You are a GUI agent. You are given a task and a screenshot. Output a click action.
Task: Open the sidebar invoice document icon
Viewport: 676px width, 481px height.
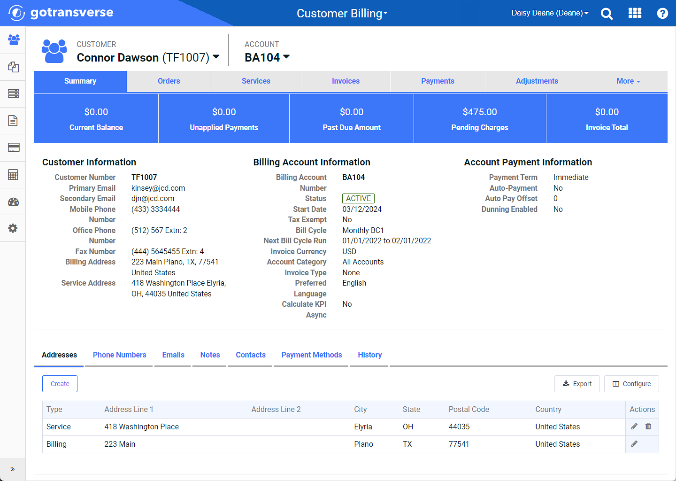13,121
